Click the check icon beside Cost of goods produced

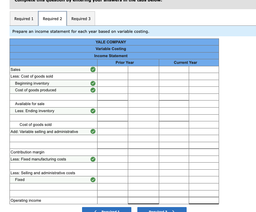(x=93, y=90)
